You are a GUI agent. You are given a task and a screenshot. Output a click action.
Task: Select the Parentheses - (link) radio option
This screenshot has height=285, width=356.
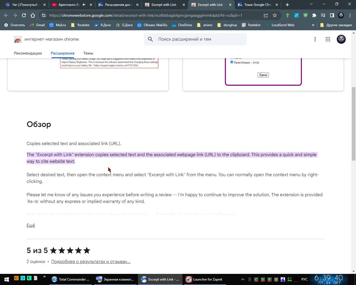point(232,62)
